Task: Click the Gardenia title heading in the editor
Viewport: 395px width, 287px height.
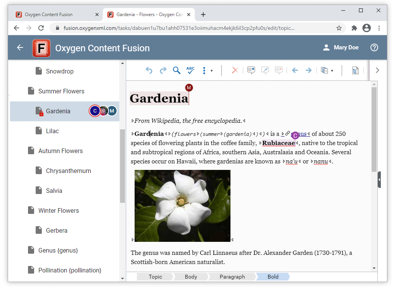Action: pyautogui.click(x=159, y=98)
